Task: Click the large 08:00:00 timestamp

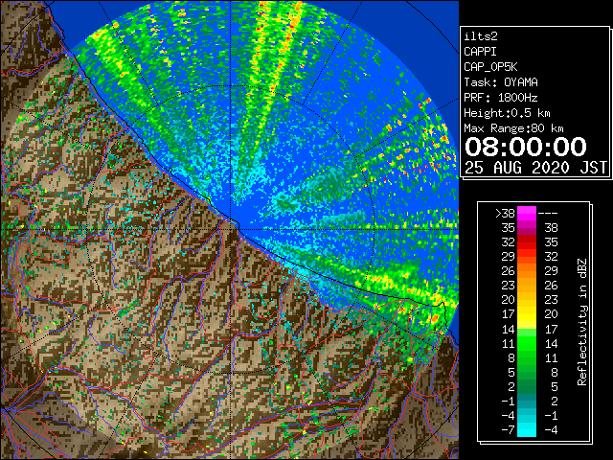Action: coord(526,147)
